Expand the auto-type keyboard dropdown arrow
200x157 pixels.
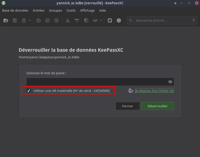(101, 20)
